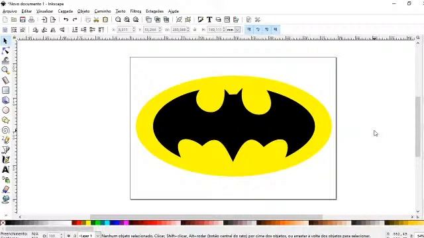The height and width of the screenshot is (238, 424).
Task: Click the Ungroup objects icon
Action: pyautogui.click(x=188, y=19)
